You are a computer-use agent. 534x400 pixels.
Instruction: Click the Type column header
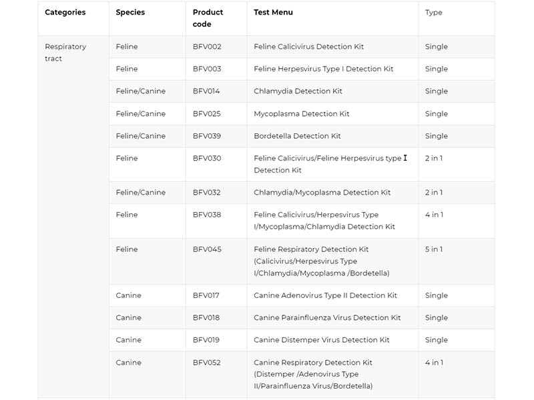434,13
